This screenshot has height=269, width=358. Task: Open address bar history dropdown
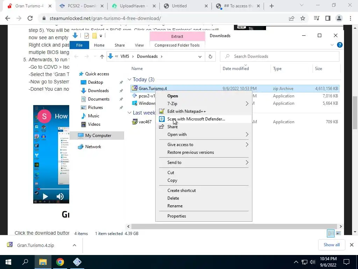pyautogui.click(x=200, y=56)
